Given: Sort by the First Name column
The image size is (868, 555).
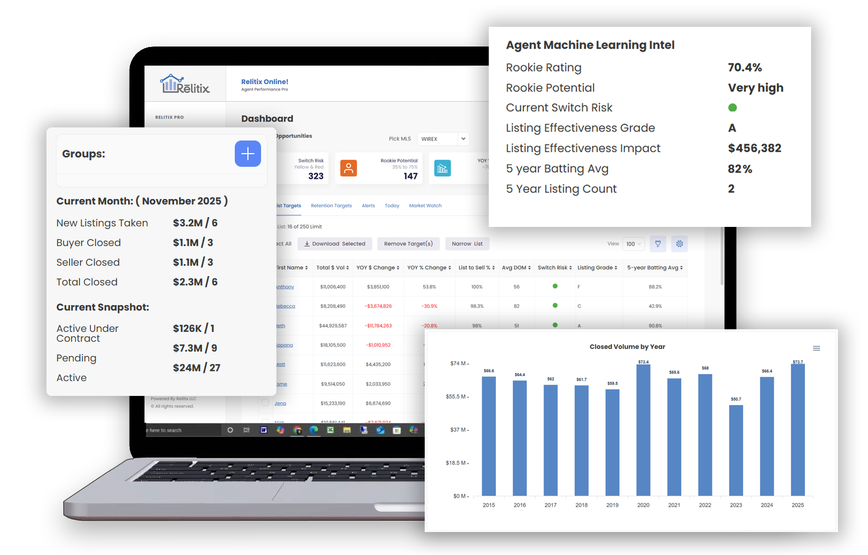Looking at the screenshot, I should (x=292, y=268).
